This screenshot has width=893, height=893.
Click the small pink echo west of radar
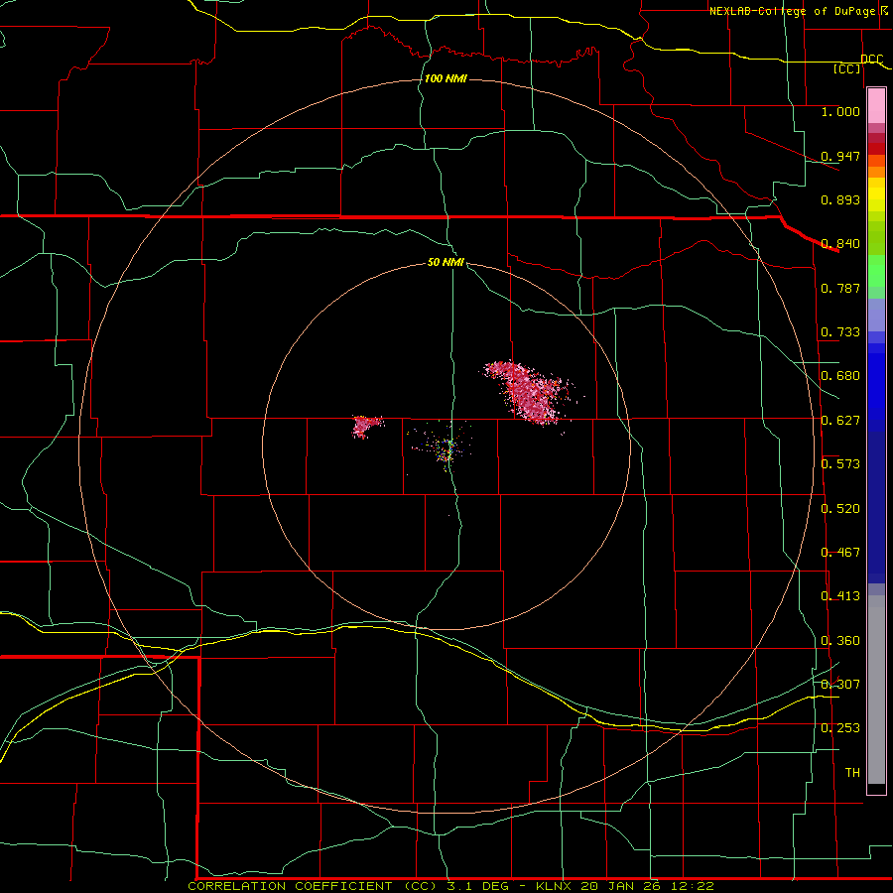tap(365, 426)
